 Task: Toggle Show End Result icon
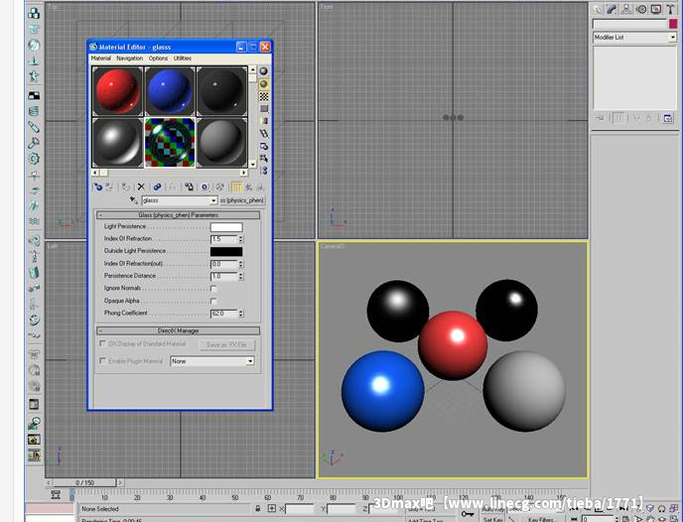tap(237, 188)
